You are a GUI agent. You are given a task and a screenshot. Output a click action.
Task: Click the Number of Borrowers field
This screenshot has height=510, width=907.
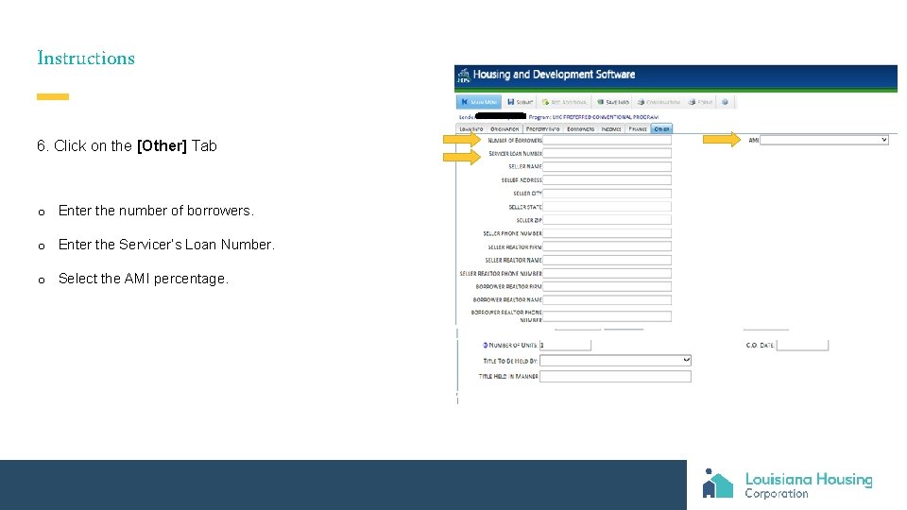point(607,140)
